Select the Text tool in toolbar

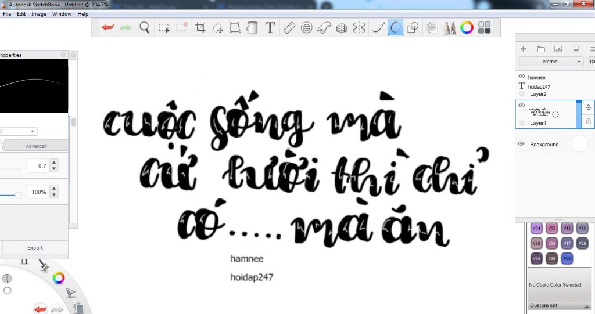coord(270,27)
